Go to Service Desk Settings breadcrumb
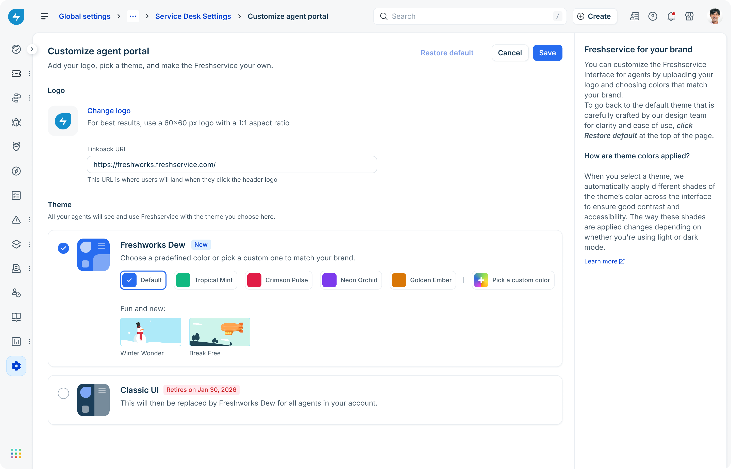The height and width of the screenshot is (469, 731). [193, 16]
